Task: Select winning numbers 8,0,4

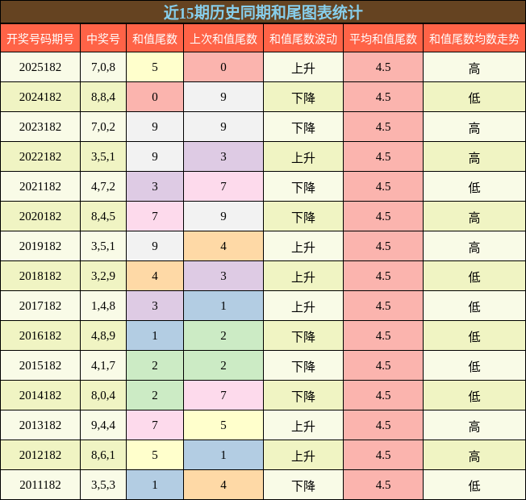Action: 103,395
